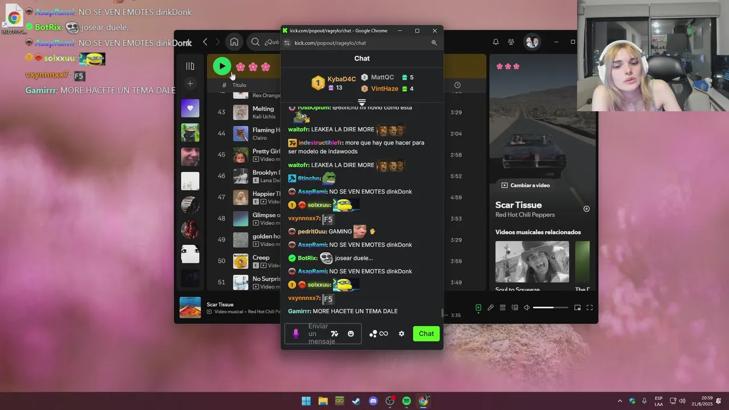Click KybaD4C top gifter name
Viewport: 729px width, 410px height.
(x=342, y=79)
